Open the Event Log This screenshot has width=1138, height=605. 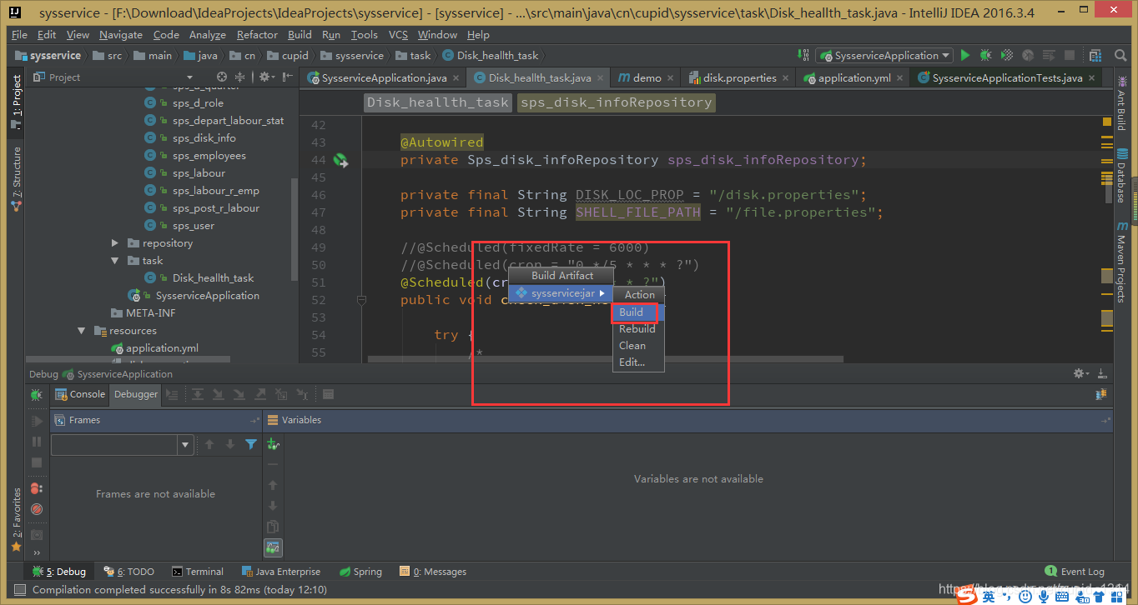1075,572
